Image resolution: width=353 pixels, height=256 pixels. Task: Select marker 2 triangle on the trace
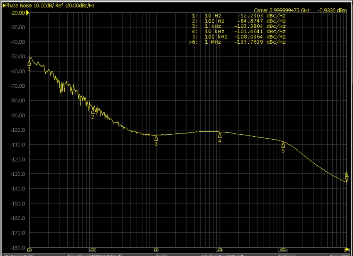coord(93,111)
